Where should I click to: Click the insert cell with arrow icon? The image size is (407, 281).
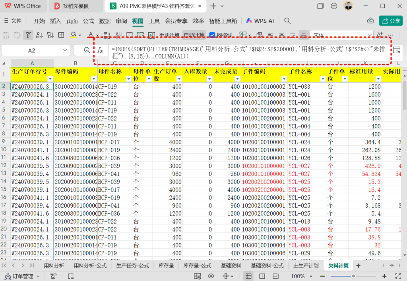(151, 35)
